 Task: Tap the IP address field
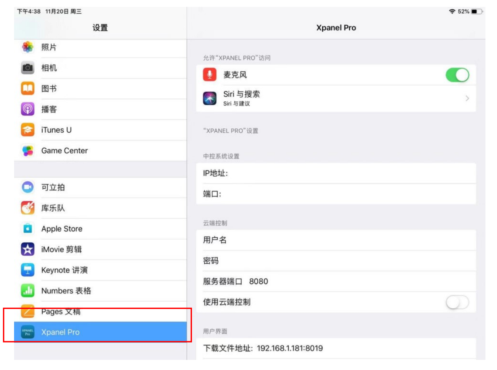pyautogui.click(x=336, y=173)
